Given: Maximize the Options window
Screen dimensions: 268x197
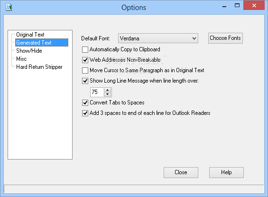Looking at the screenshot, I should [237, 6].
